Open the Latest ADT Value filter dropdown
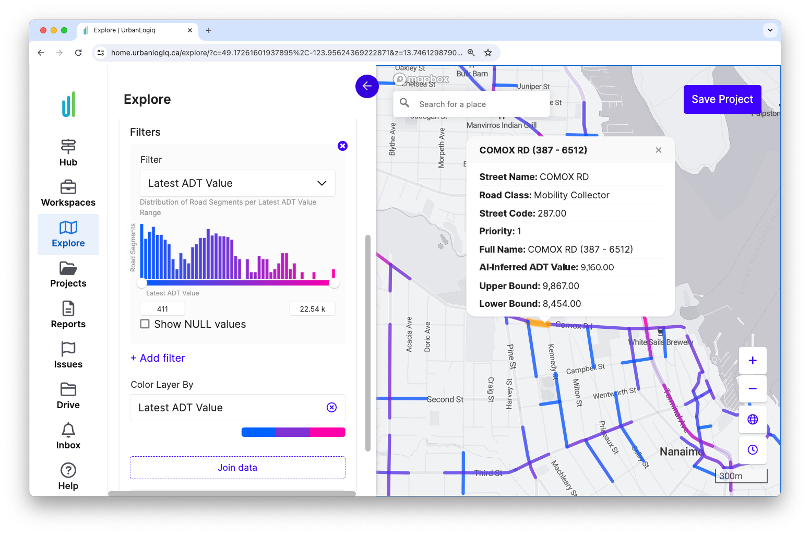 [x=237, y=183]
